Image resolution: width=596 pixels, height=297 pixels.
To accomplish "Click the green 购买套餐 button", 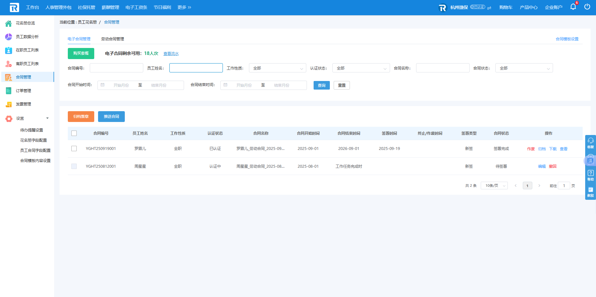I will point(81,53).
